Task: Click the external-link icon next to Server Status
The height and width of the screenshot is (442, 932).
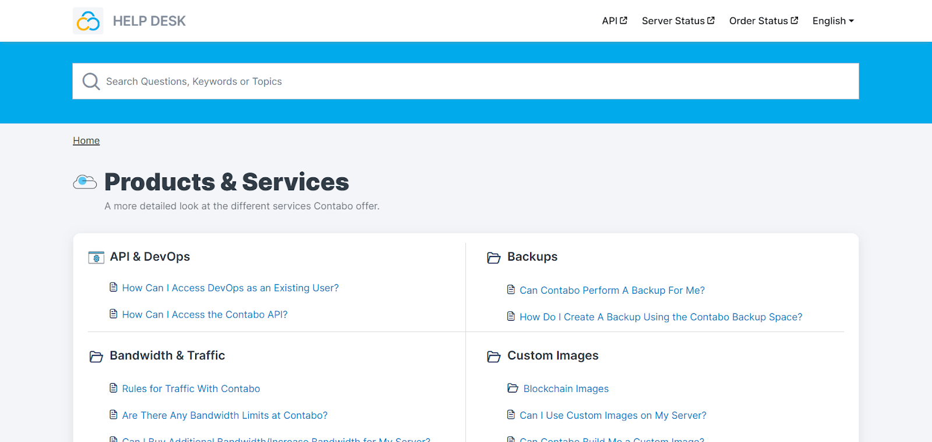Action: click(x=711, y=20)
